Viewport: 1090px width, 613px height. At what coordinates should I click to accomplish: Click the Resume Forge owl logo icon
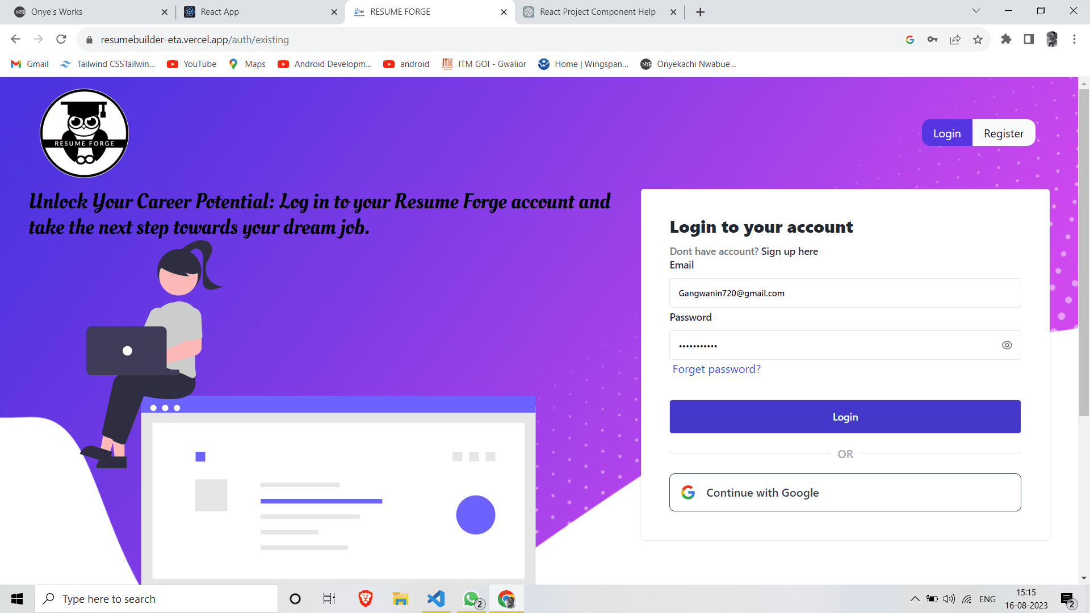(84, 132)
